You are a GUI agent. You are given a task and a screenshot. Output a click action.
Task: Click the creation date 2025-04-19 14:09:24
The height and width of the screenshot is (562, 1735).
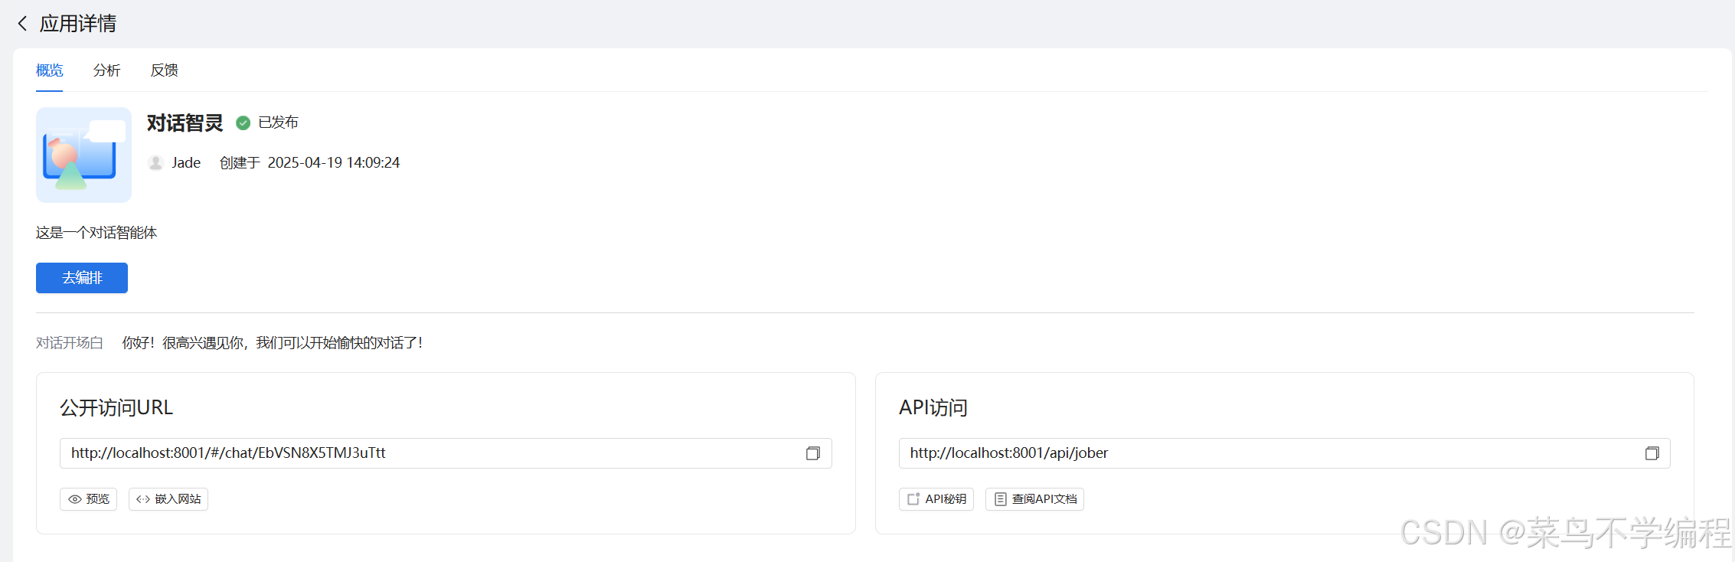coord(334,162)
